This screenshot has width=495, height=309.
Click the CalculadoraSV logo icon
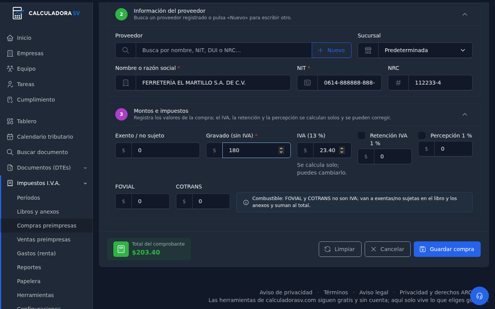[x=18, y=13]
